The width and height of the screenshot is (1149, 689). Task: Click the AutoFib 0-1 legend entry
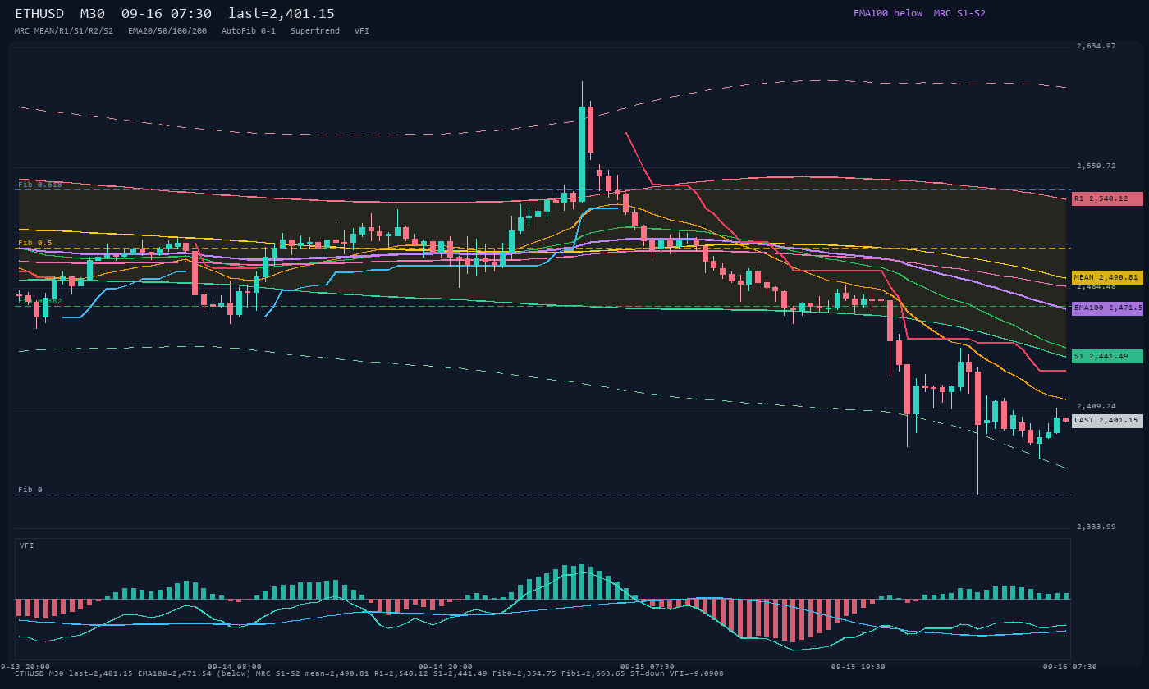coord(249,30)
